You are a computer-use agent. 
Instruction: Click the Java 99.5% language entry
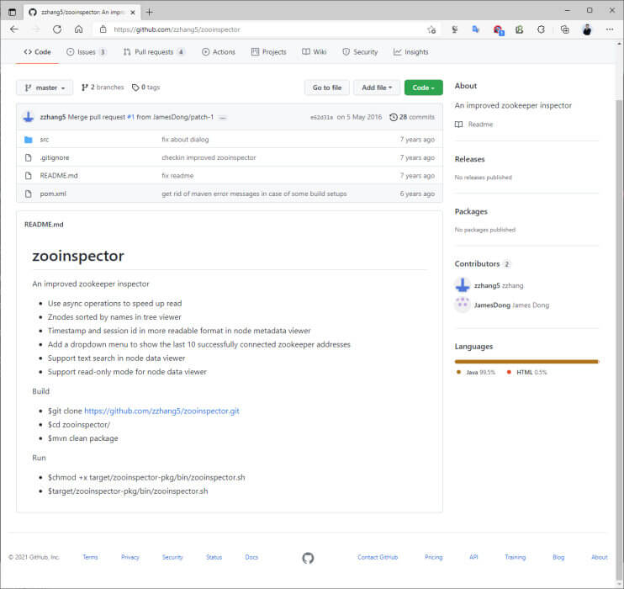[476, 373]
